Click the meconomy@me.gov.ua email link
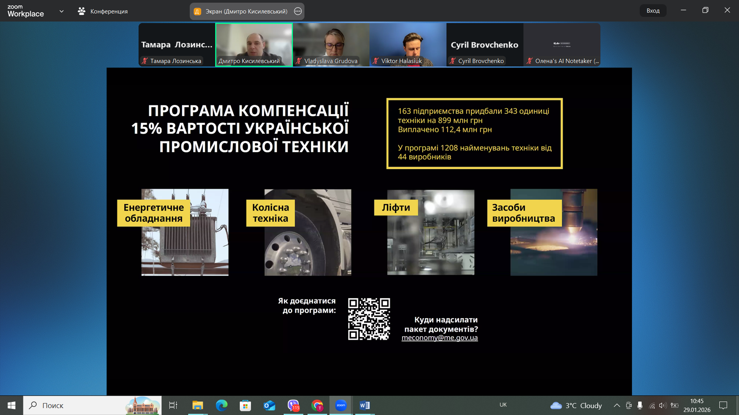Viewport: 739px width, 415px height. pyautogui.click(x=439, y=338)
